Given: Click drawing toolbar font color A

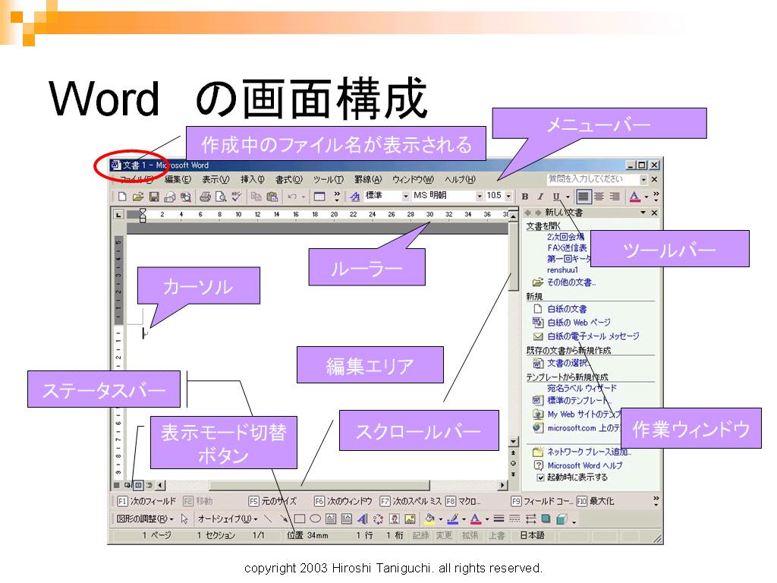Looking at the screenshot, I should point(475,518).
